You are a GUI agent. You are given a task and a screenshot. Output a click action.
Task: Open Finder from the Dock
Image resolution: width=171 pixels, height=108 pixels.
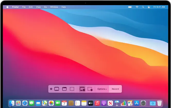point(12,103)
